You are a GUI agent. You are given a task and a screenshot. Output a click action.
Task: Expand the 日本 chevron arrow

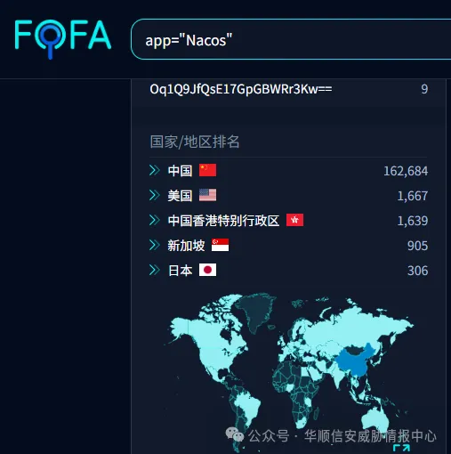(154, 270)
